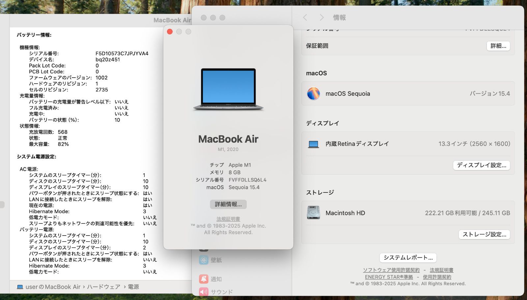Screen dimensions: 527x300
Task: Select device name bq20z451 value
Action: click(108, 60)
